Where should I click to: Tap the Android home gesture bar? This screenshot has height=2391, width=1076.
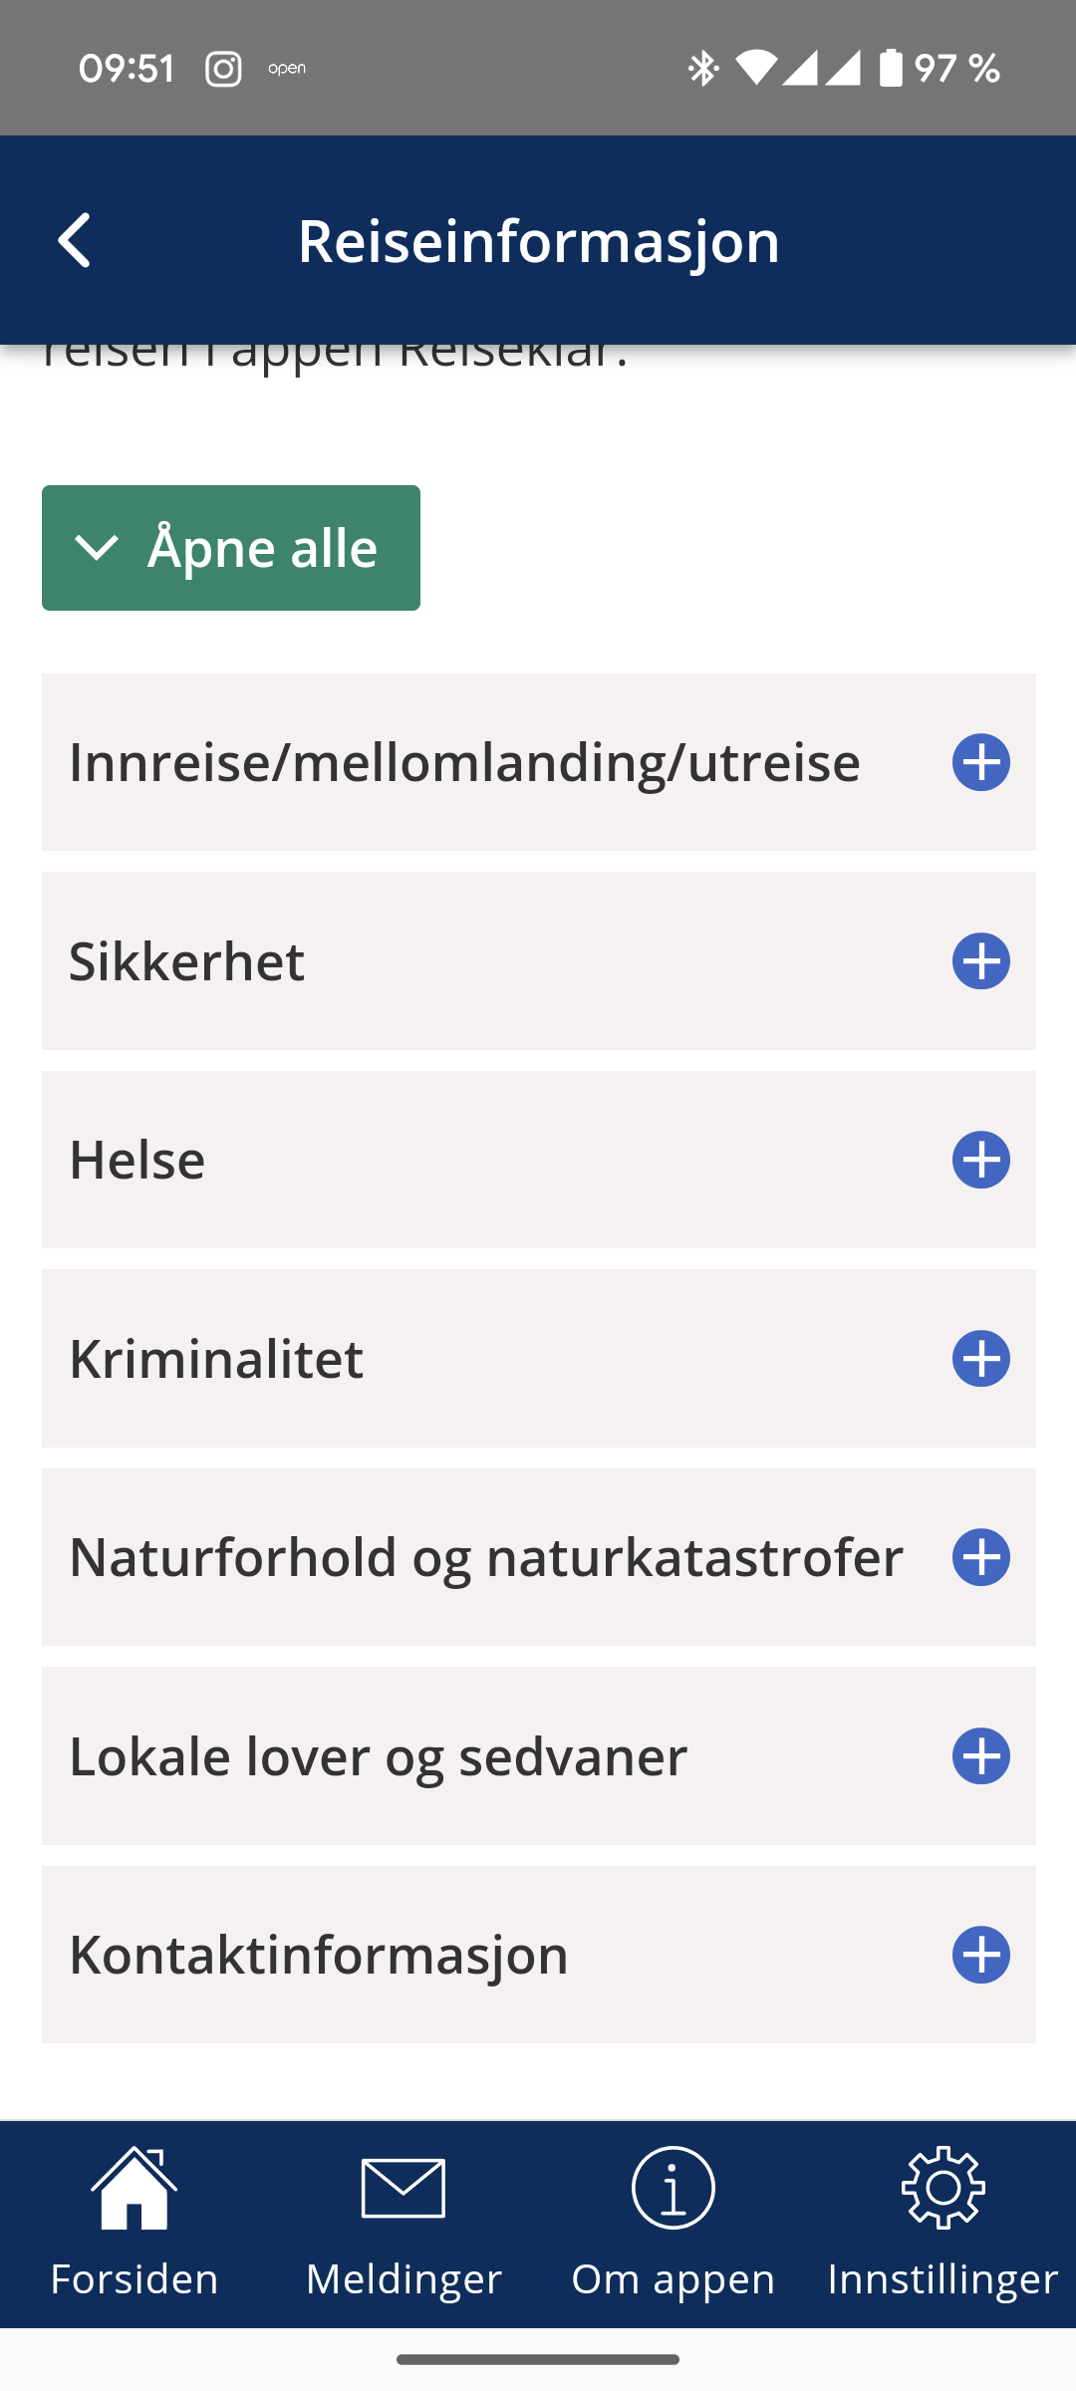pyautogui.click(x=538, y=2359)
